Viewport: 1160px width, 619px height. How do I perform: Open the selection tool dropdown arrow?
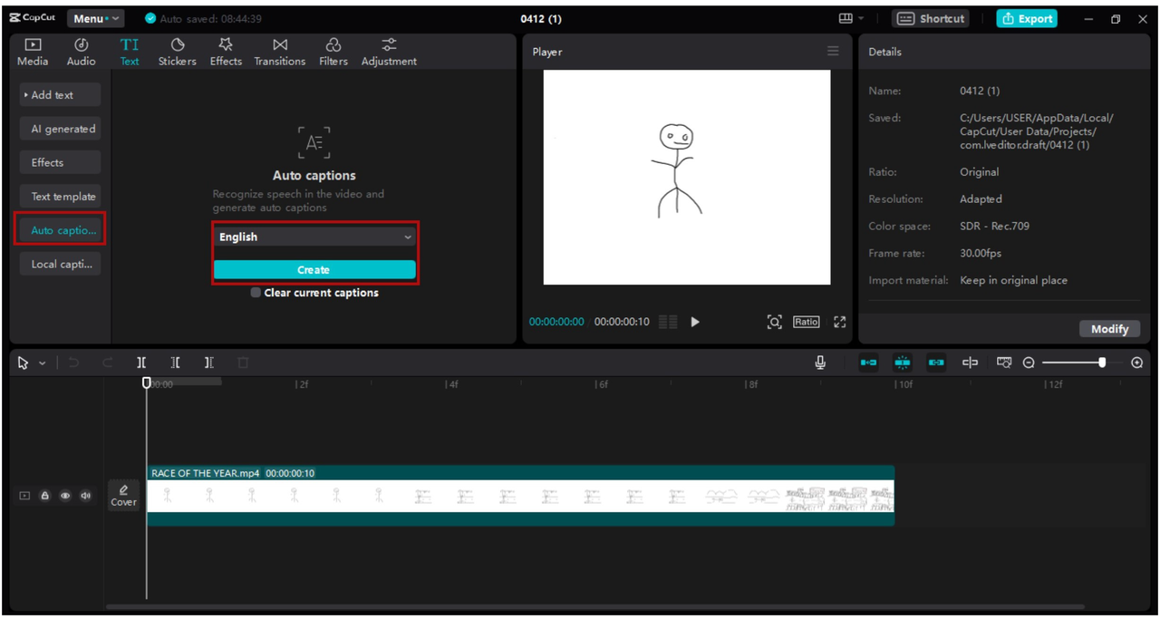(42, 363)
